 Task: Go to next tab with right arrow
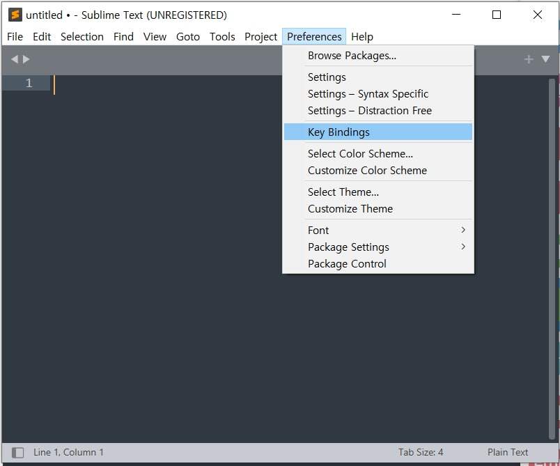coord(26,59)
